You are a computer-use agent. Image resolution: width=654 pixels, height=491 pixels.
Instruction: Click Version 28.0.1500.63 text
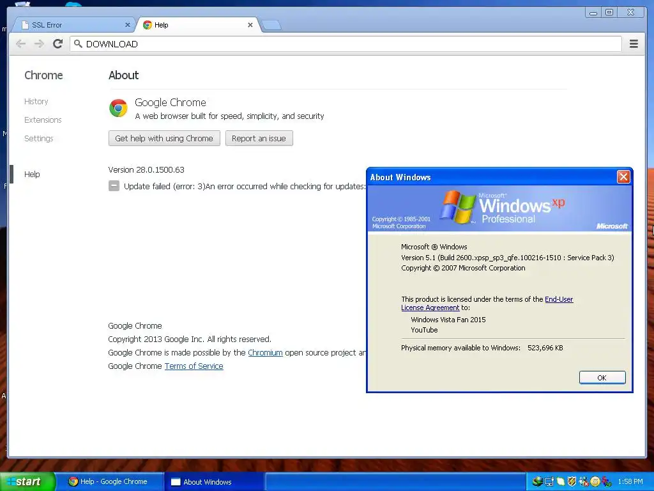click(x=146, y=170)
